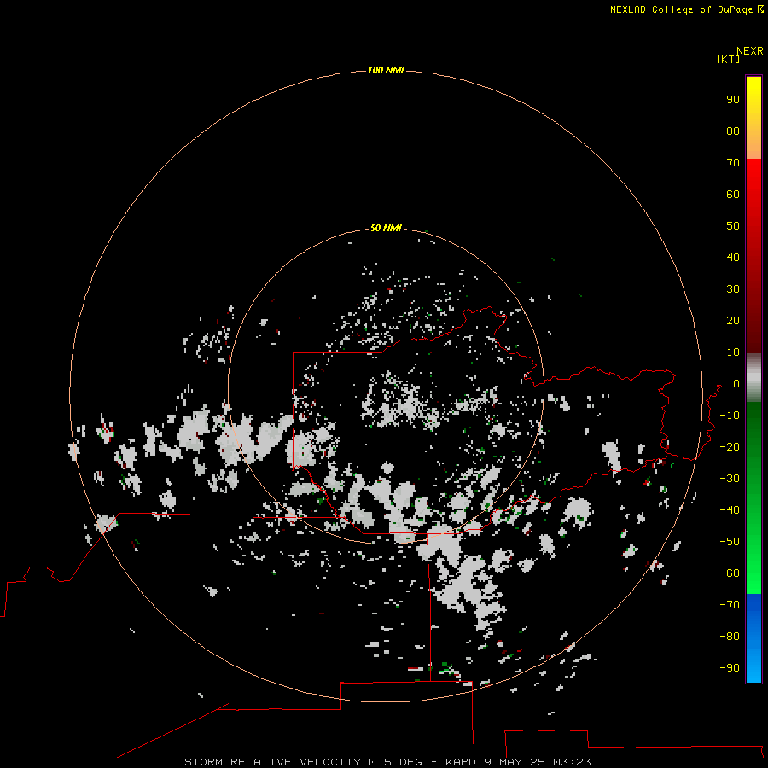Click the 80 value on the velocity scale
Screen dimensions: 768x768
pos(733,131)
